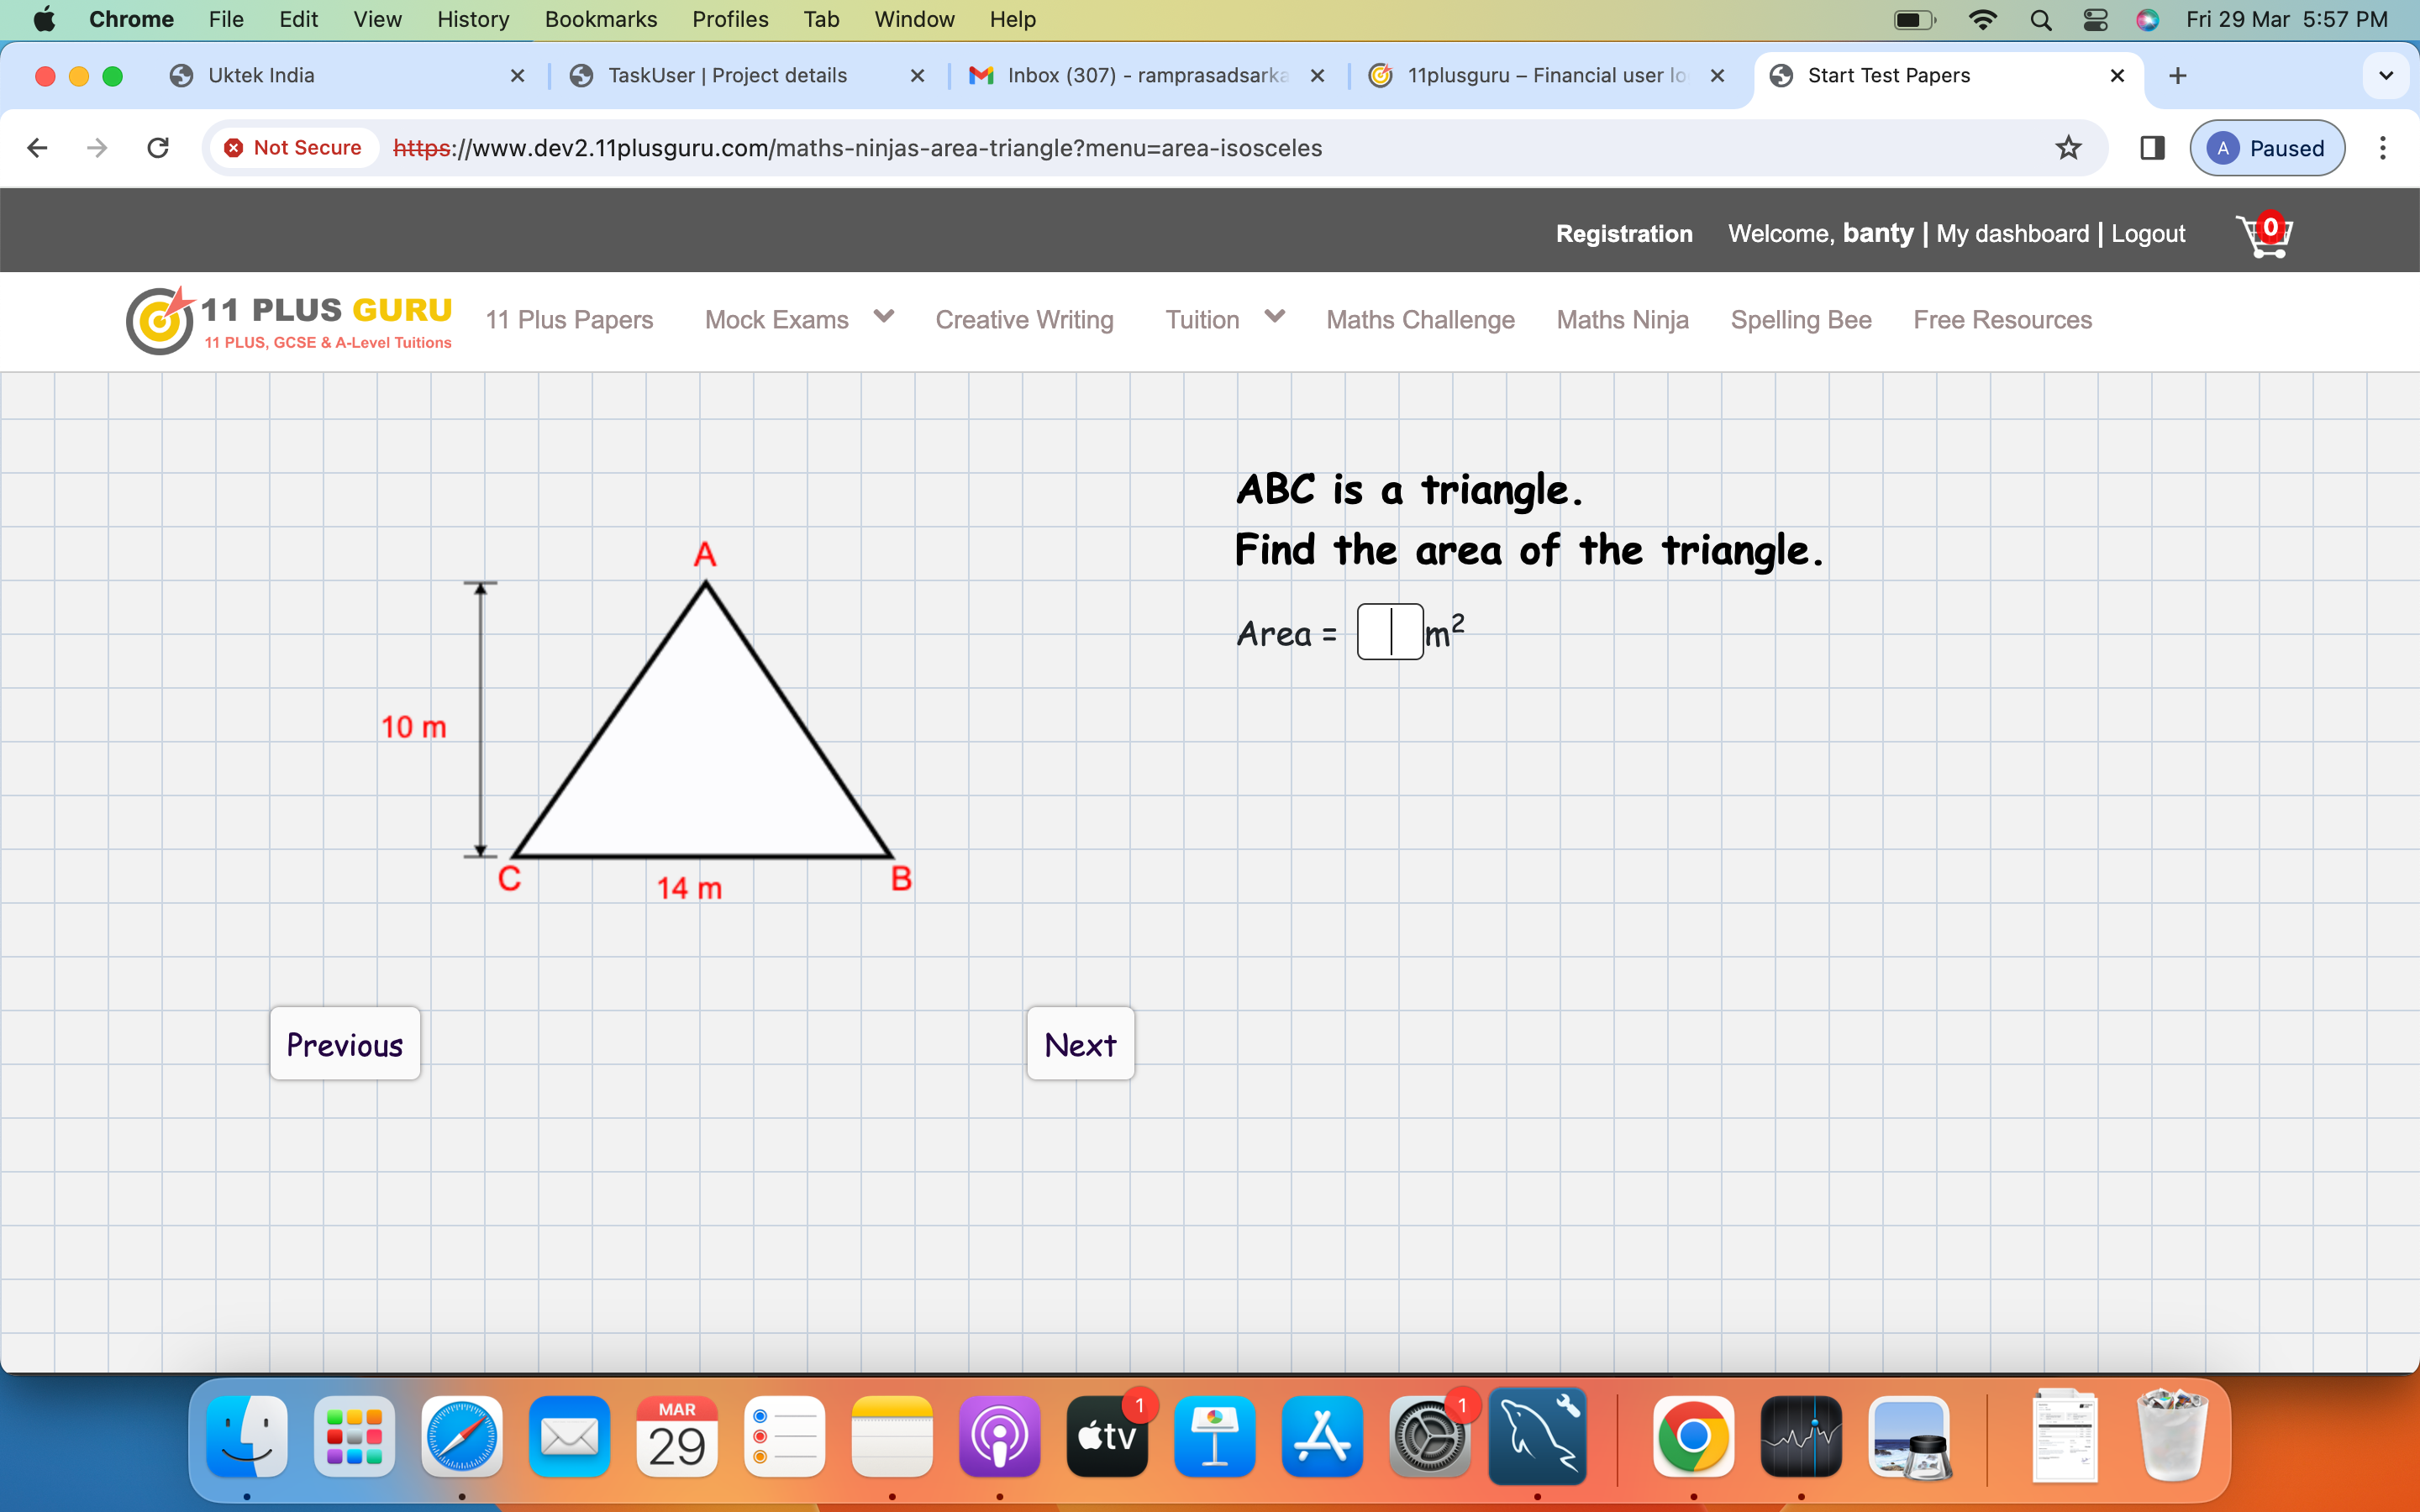
Task: Bookmark page with star icon
Action: tap(2068, 148)
